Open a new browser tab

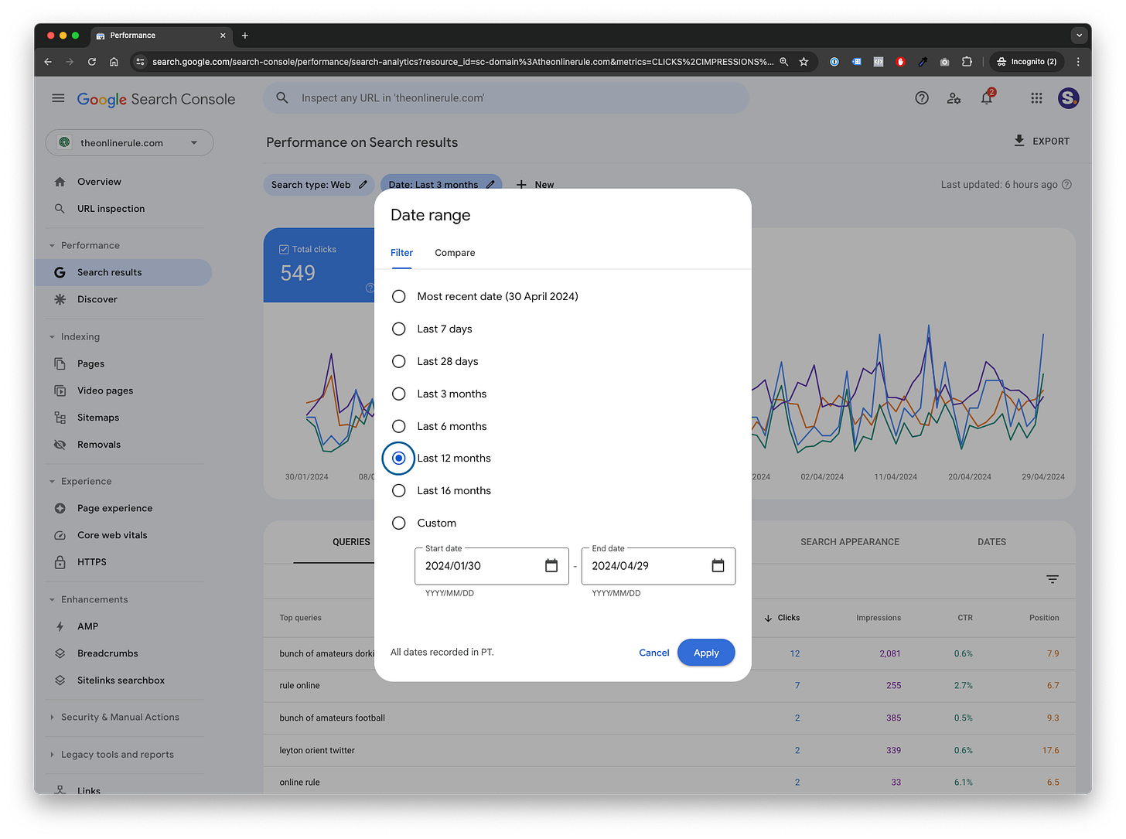pos(245,36)
